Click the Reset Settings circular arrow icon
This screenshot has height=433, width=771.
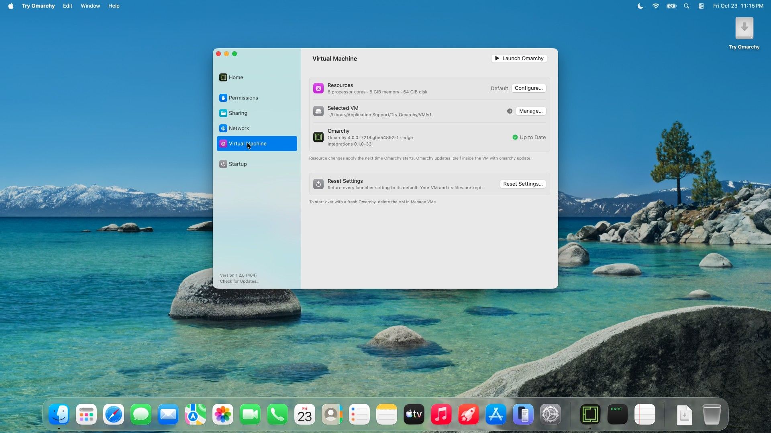click(x=318, y=184)
